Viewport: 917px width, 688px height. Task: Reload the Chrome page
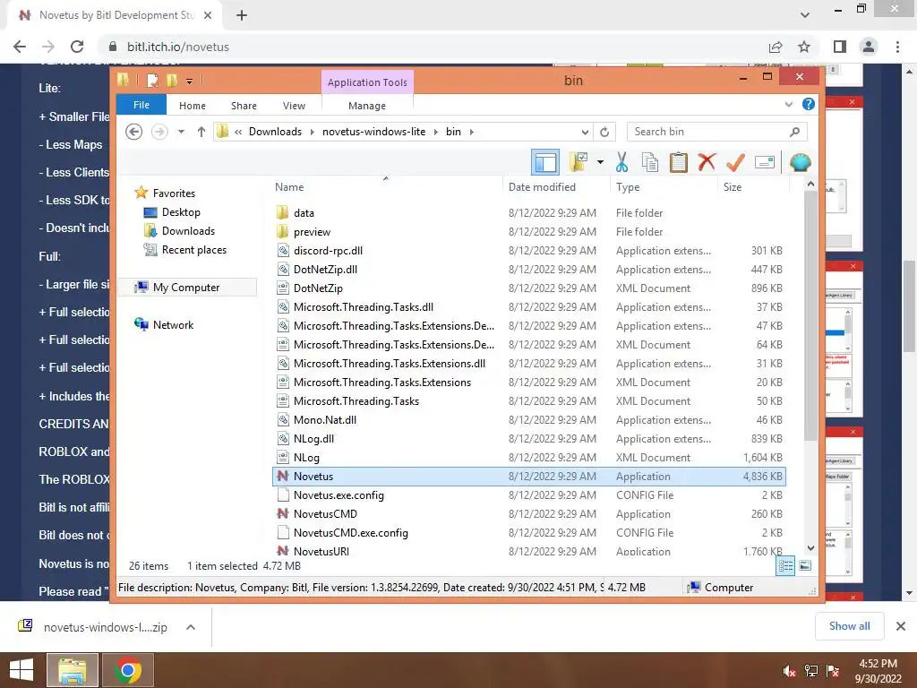click(77, 47)
